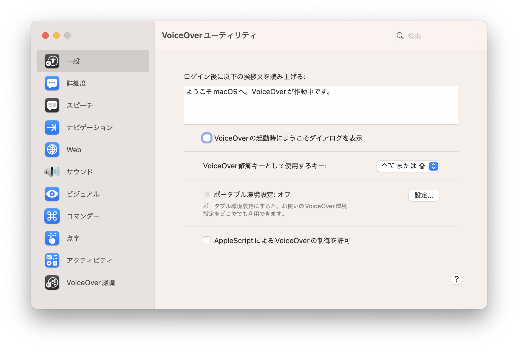
Task: Enable the VoiceOver welcome dialog checkbox
Action: tap(207, 138)
